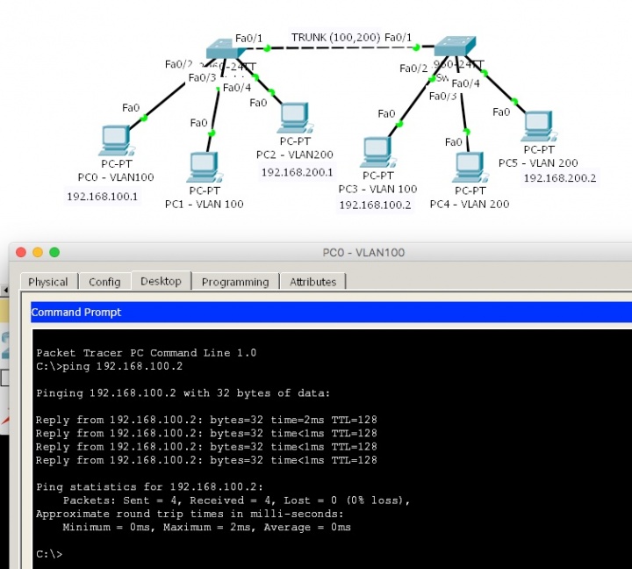Viewport: 632px width, 569px height.
Task: Switch to the Physical tab
Action: point(48,282)
